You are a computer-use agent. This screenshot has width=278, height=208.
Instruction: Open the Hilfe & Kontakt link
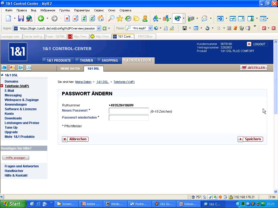16,175
